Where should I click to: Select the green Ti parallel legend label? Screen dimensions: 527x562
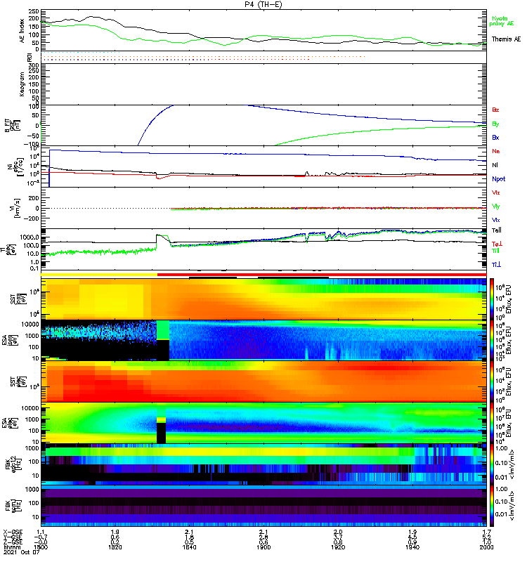click(x=495, y=251)
